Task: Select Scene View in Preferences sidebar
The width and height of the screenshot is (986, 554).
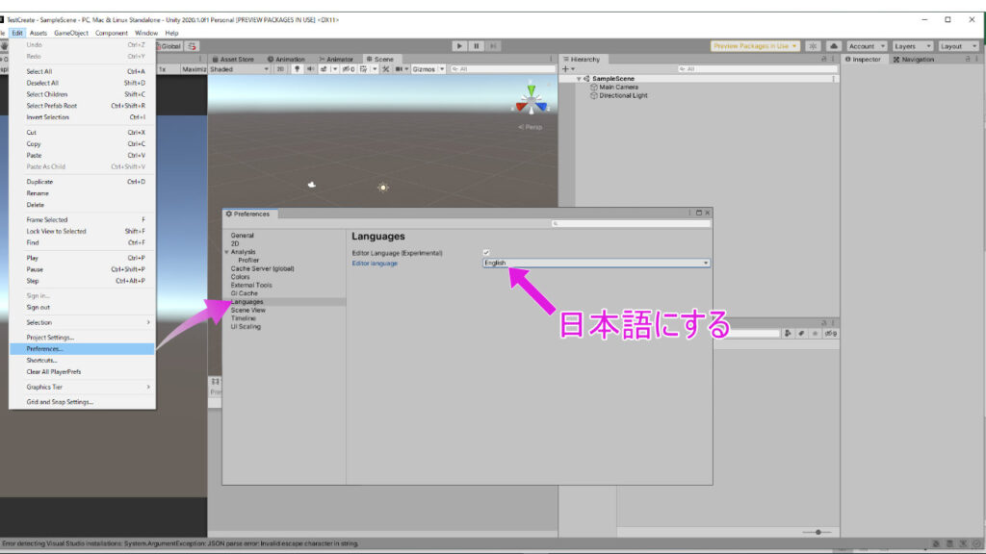Action: tap(248, 310)
